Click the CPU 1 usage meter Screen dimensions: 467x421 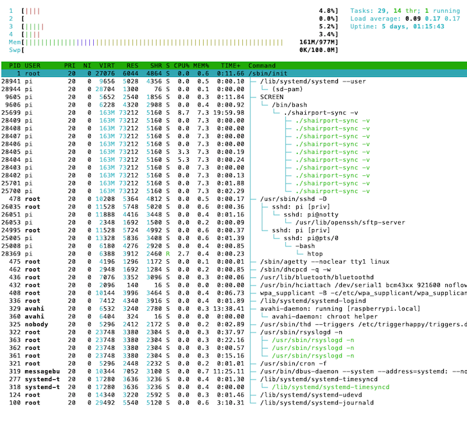pyautogui.click(x=173, y=11)
